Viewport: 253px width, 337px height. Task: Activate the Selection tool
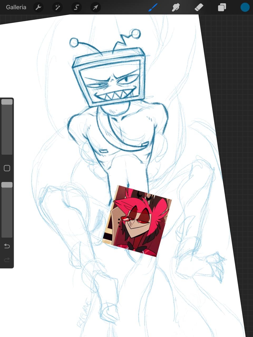point(76,7)
